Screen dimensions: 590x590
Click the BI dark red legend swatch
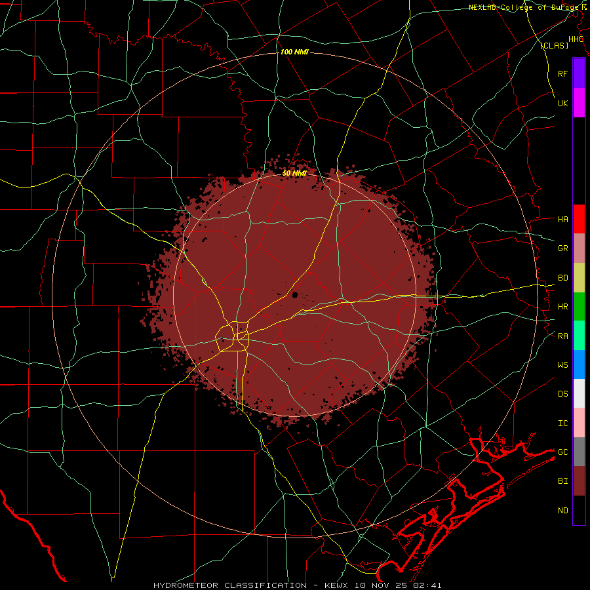[x=579, y=481]
